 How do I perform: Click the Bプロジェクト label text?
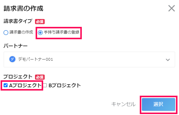(65, 85)
